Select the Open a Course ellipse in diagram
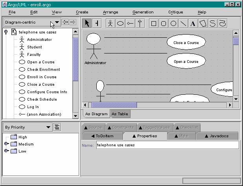The height and width of the screenshot is (186, 243). pos(186,61)
